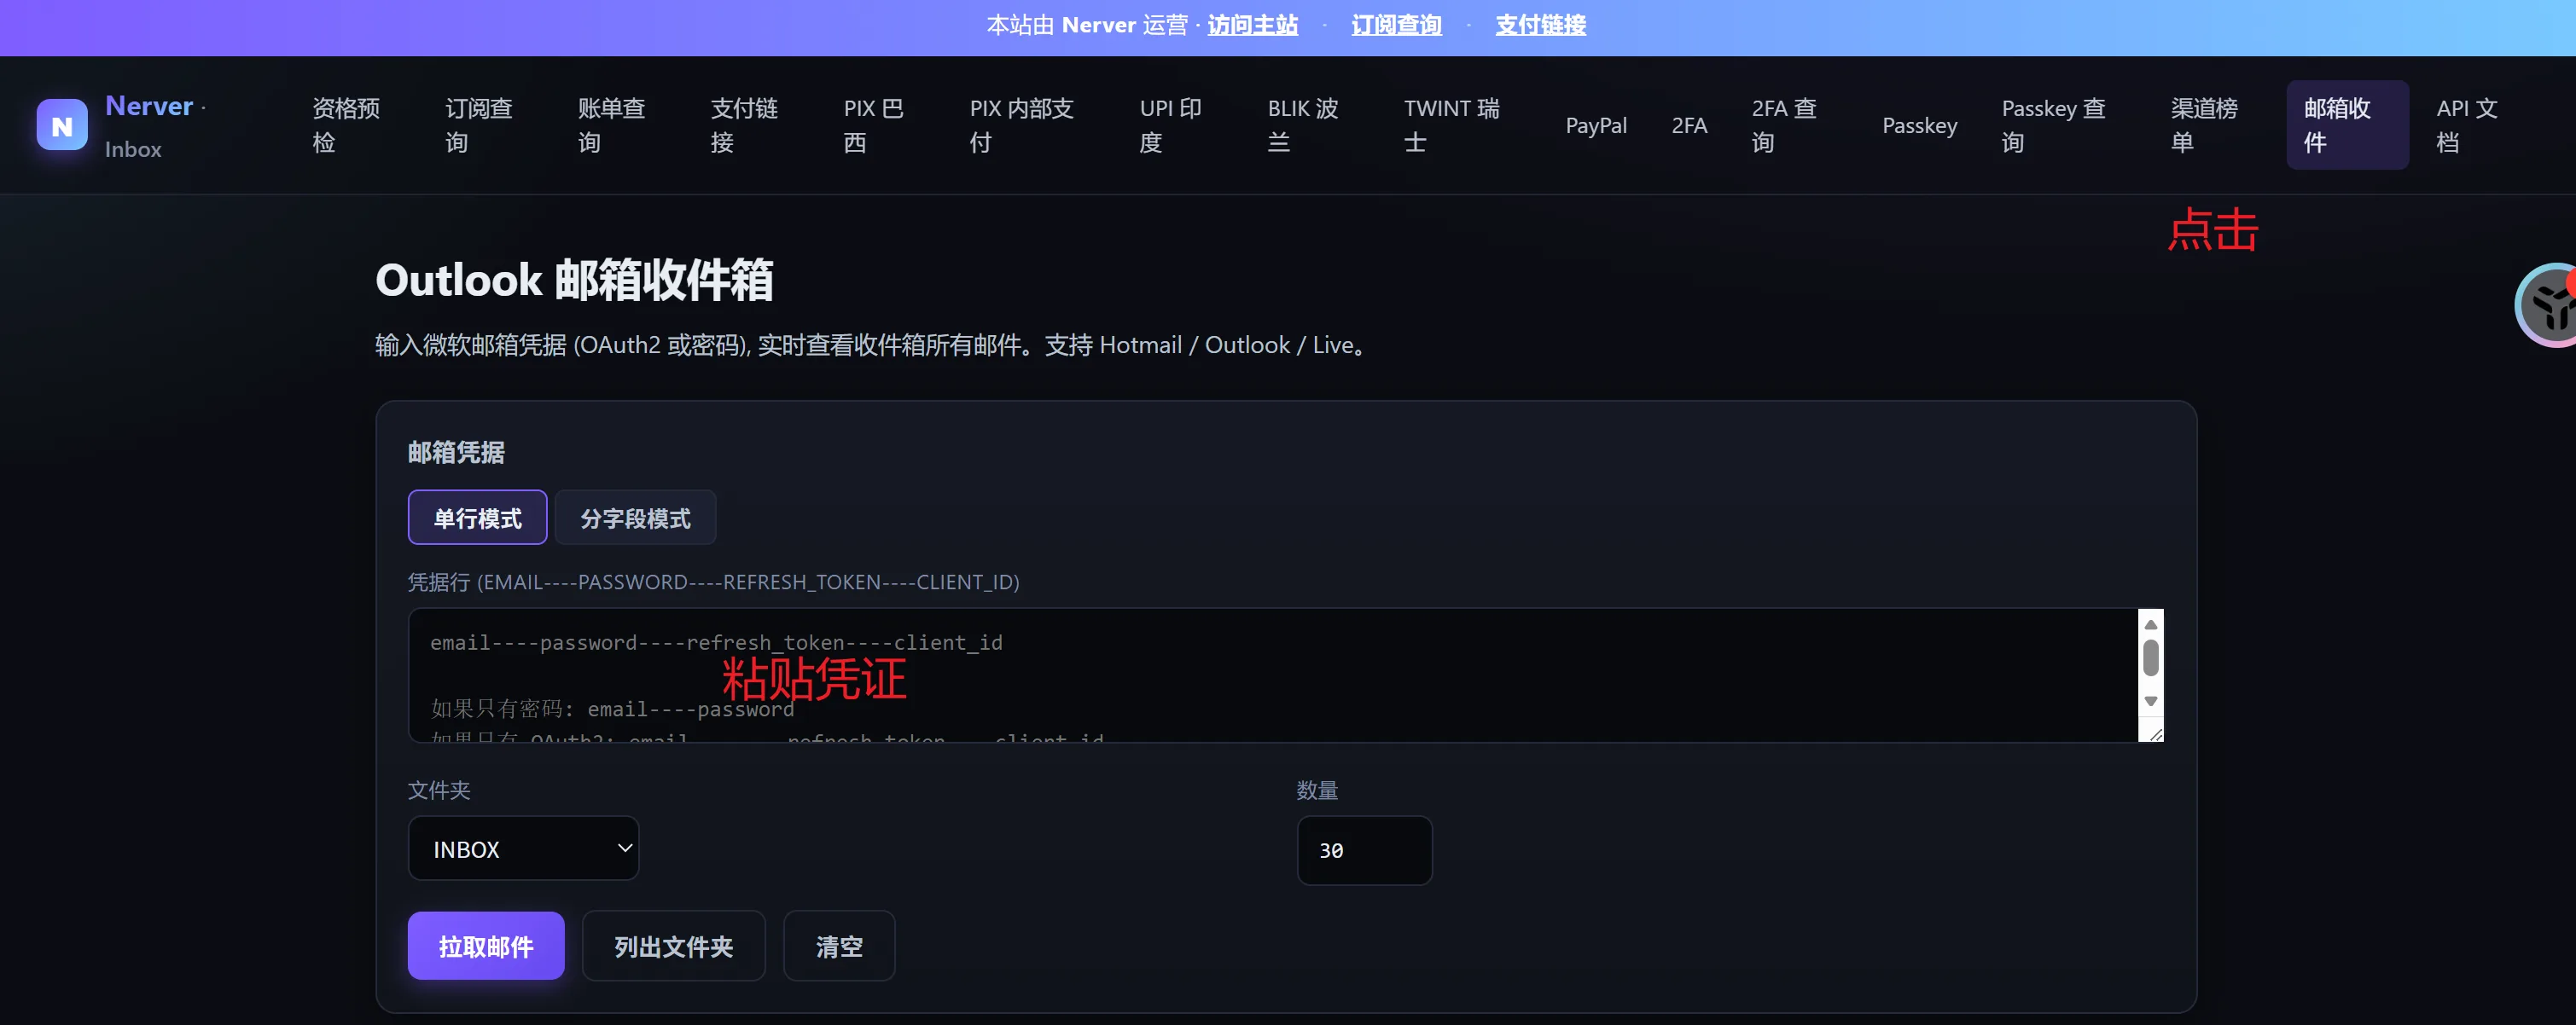Open the 资格预检 nav item

[x=347, y=126]
